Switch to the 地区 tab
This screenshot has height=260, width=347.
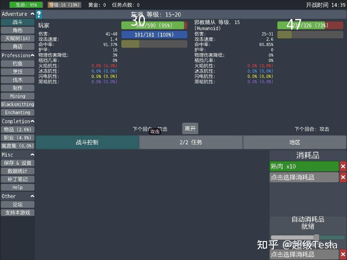click(295, 142)
